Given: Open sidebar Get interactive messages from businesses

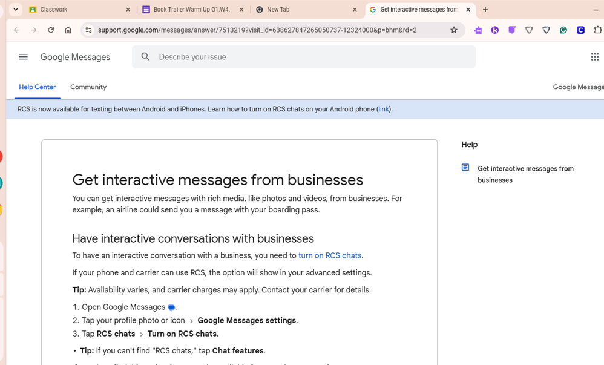Looking at the screenshot, I should 525,174.
